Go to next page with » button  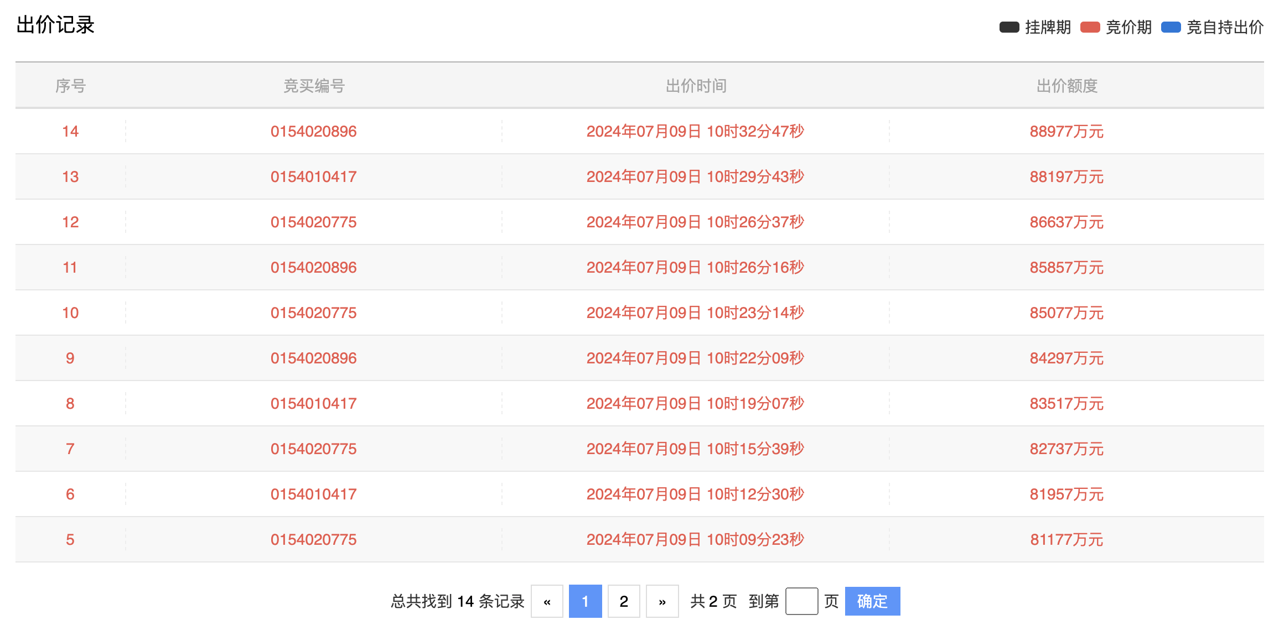click(x=662, y=601)
